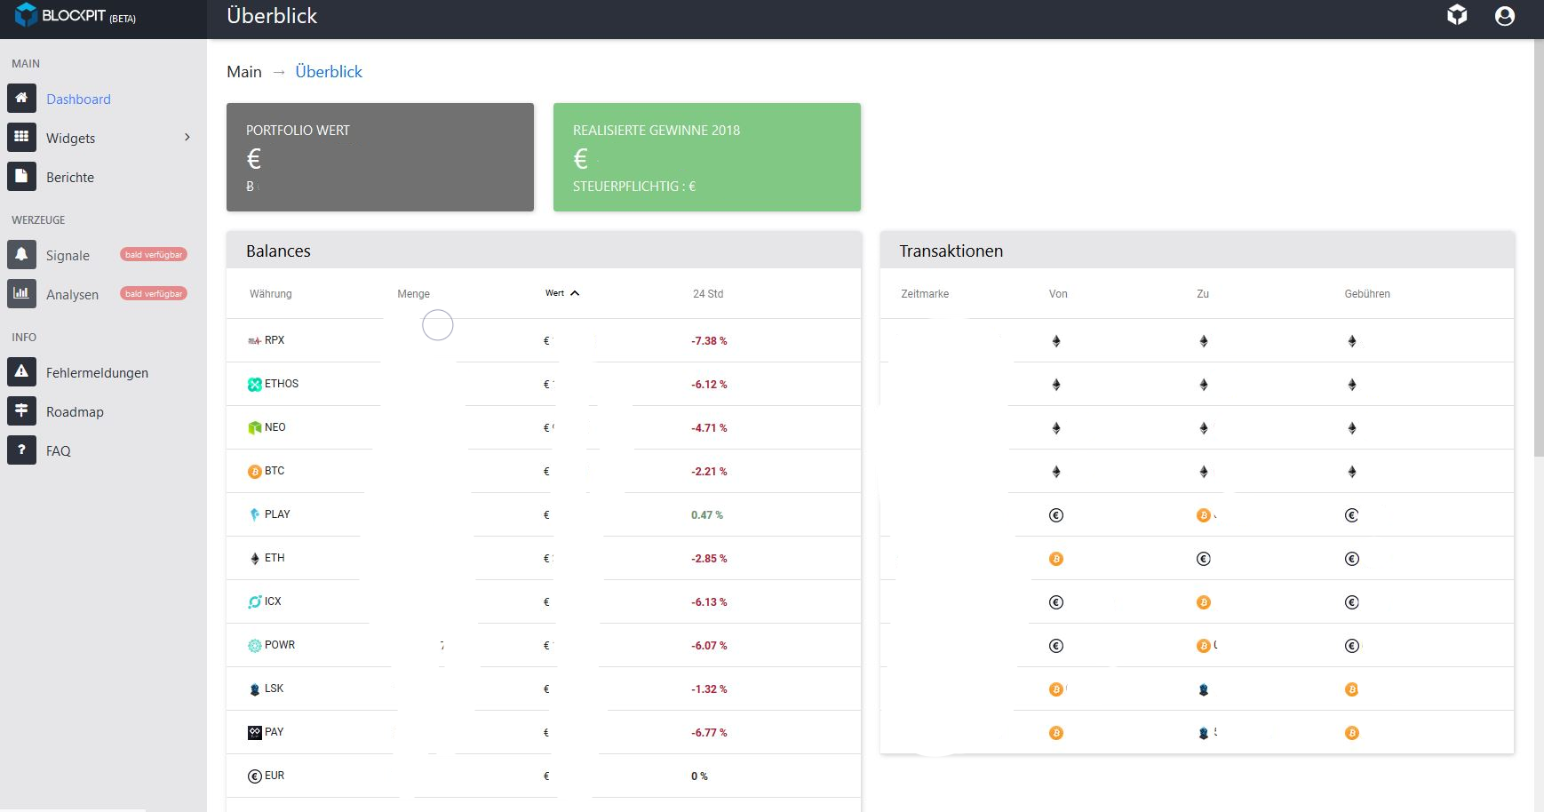Click the ETH coin icon in Balances
This screenshot has height=812, width=1544.
(x=255, y=559)
